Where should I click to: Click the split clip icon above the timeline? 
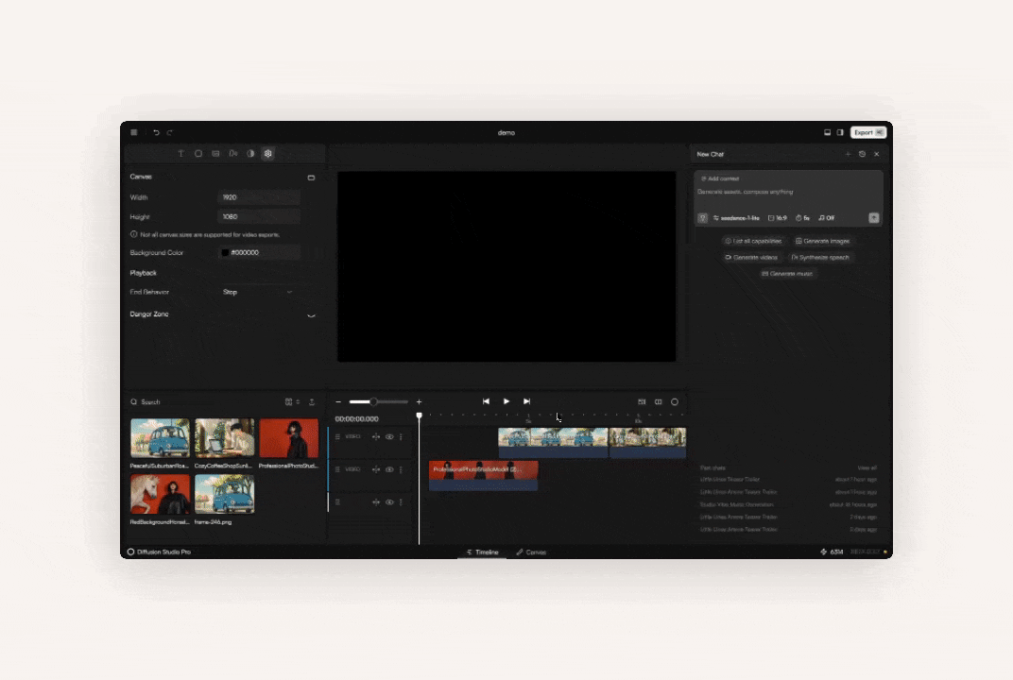(x=659, y=401)
